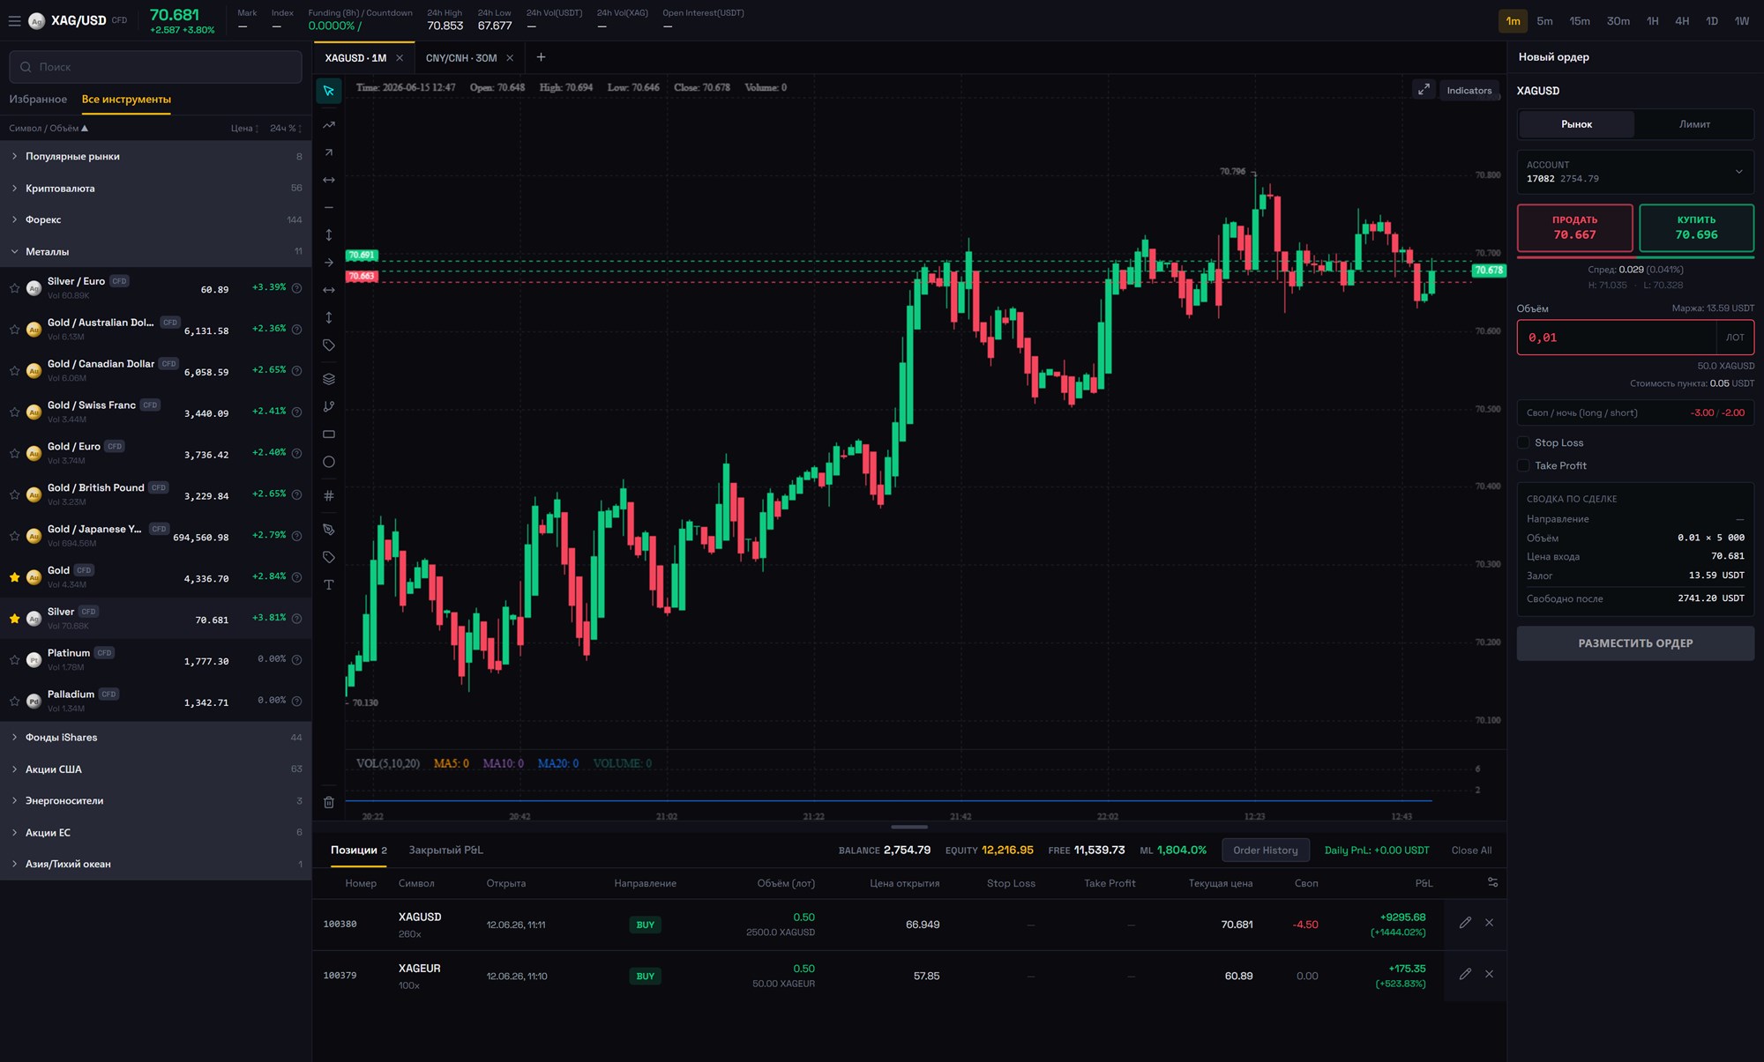Viewport: 1764px width, 1062px height.
Task: Close the CNY/CNH 30M chart tab
Action: point(510,58)
